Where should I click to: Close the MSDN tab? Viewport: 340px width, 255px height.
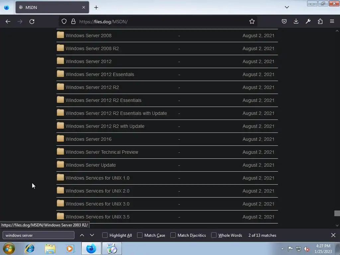[84, 7]
